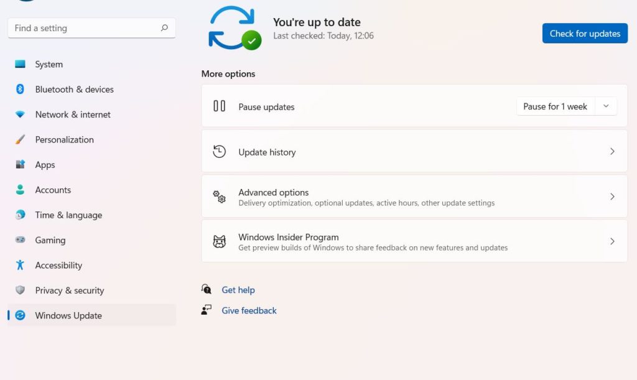This screenshot has width=637, height=380.
Task: Click the Apps icon in sidebar
Action: 20,164
